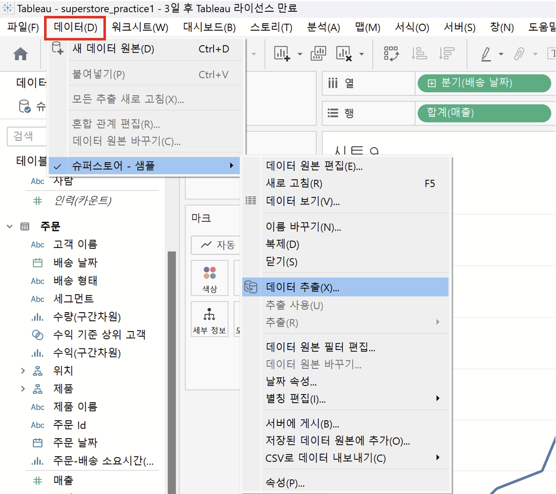Click the new worksheet toolbar icon
This screenshot has height=494, width=556.
coord(282,54)
